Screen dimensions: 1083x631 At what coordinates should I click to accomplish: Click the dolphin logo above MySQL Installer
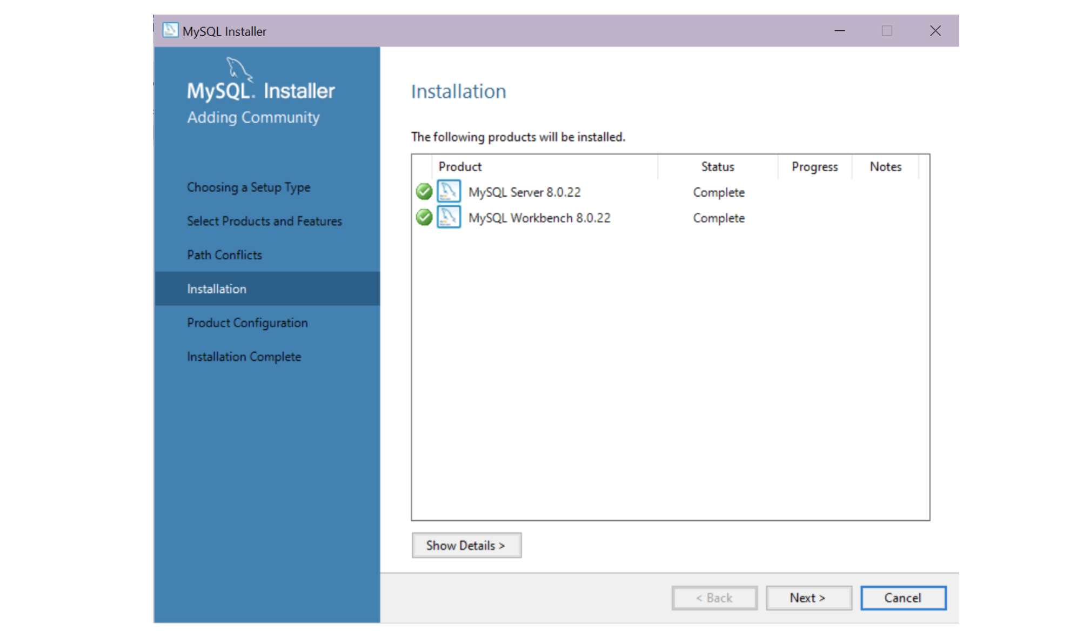pyautogui.click(x=239, y=70)
